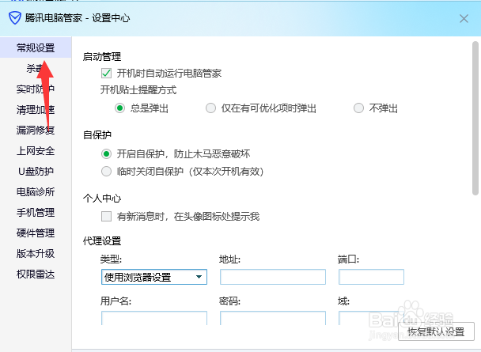Choose the 不弹出 radio option
481x352 pixels.
(x=359, y=108)
